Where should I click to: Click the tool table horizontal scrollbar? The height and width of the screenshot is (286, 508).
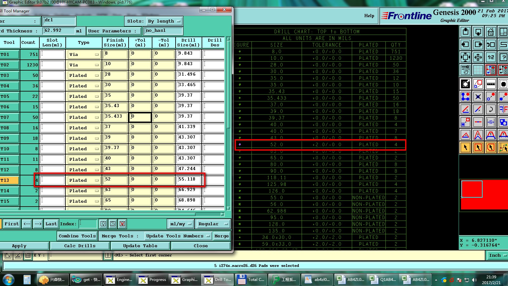[112, 214]
